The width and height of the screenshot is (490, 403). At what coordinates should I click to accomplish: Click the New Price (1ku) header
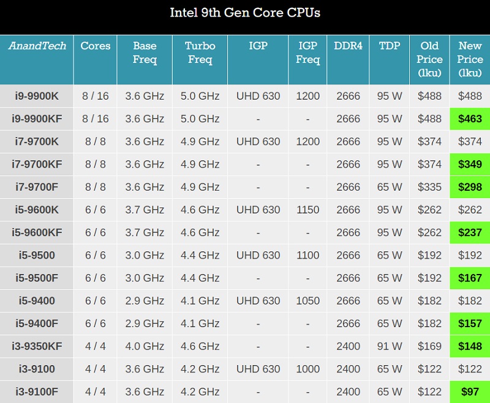point(470,59)
